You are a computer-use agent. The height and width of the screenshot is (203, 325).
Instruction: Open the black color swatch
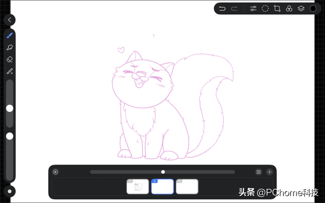coord(313,9)
